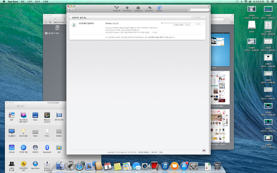Click the OS X software update icon

(74, 25)
